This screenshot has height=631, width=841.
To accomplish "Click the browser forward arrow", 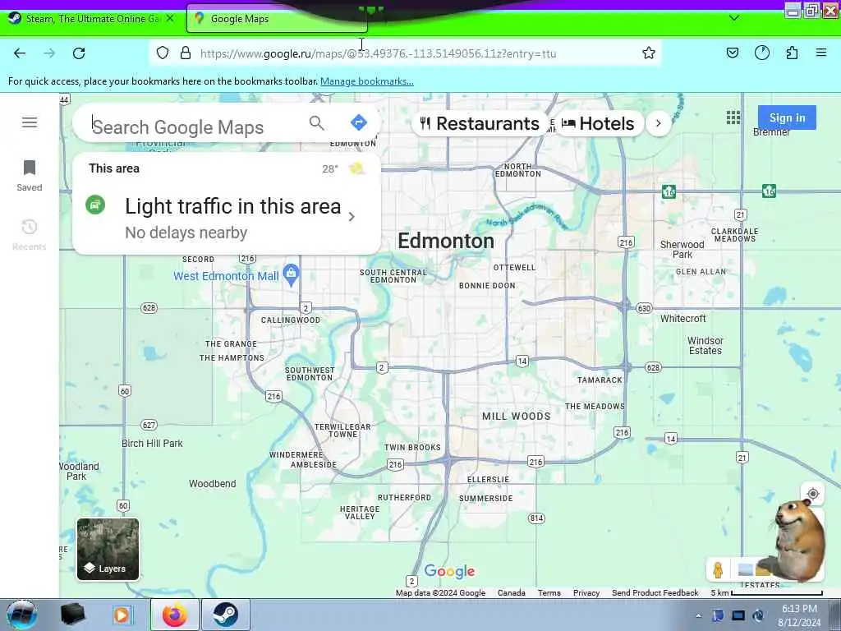I will pos(49,53).
